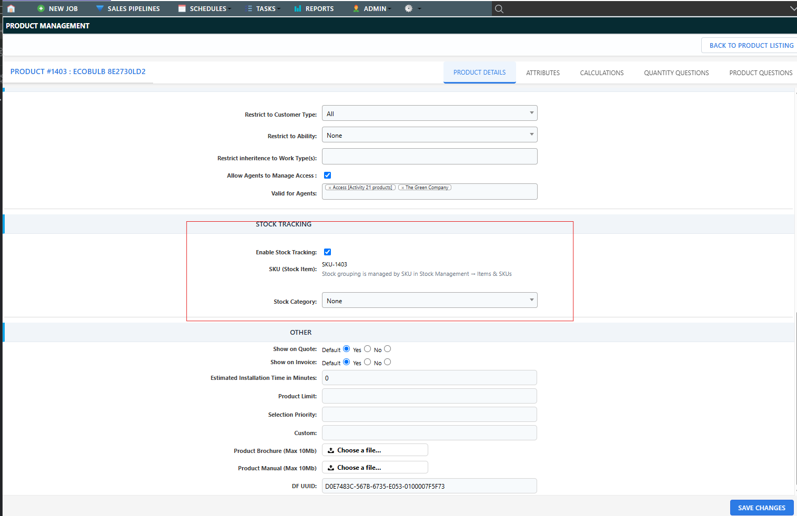
Task: Choose a file for Product Manual
Action: click(x=375, y=468)
